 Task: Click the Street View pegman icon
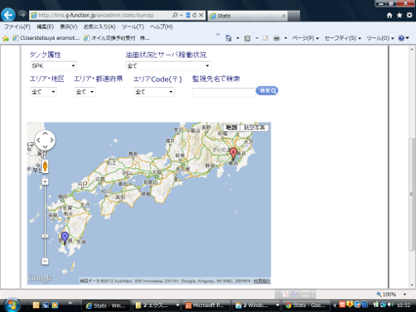(x=45, y=166)
